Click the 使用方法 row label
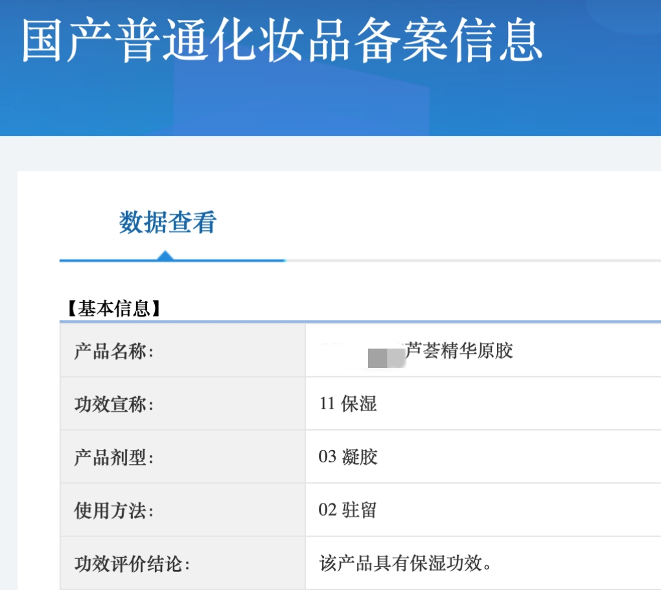The width and height of the screenshot is (661, 590). click(x=114, y=511)
